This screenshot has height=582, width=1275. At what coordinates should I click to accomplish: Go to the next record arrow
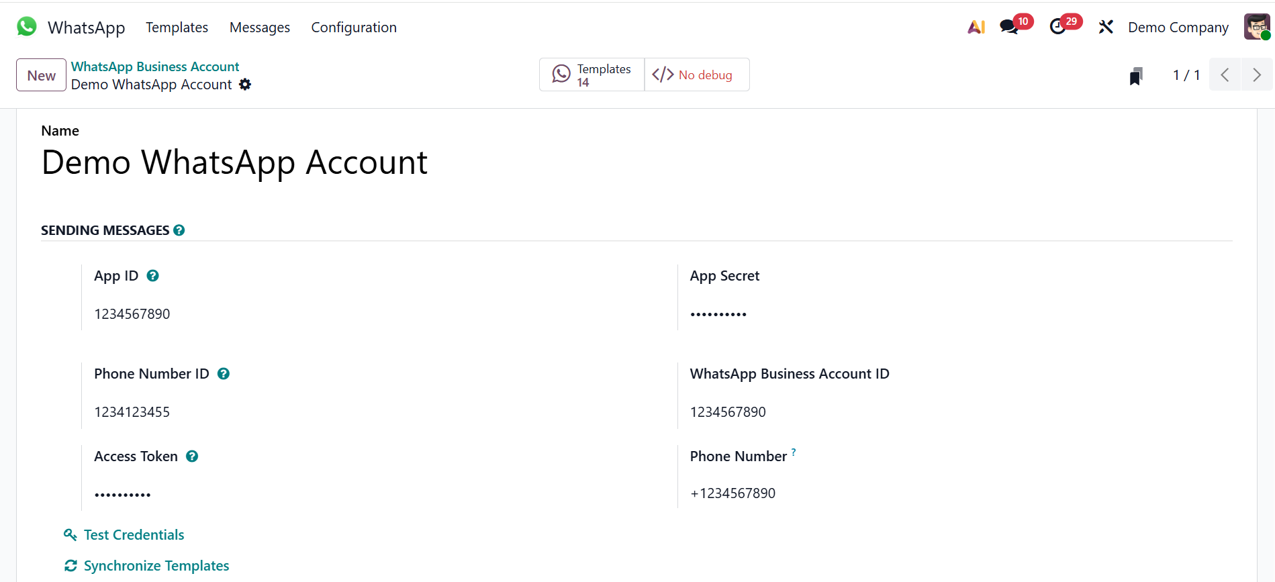pyautogui.click(x=1256, y=75)
